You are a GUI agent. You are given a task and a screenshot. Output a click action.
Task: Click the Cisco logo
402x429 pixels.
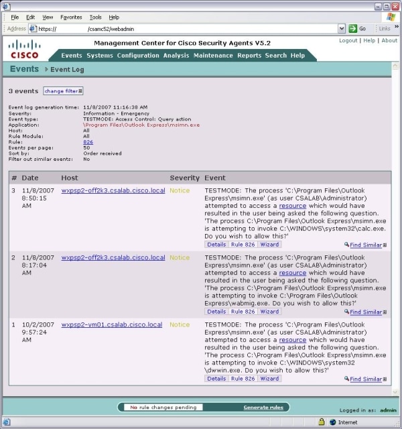pyautogui.click(x=24, y=49)
